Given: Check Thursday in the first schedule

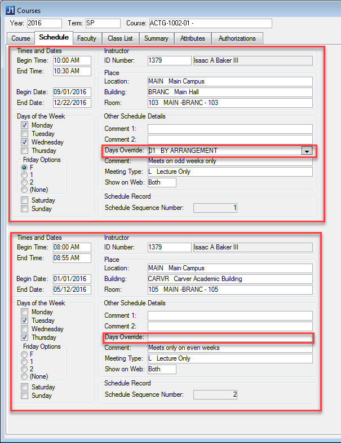Looking at the screenshot, I should (25, 150).
